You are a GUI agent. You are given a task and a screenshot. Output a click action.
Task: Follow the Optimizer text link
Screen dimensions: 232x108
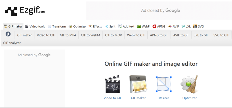(189, 98)
